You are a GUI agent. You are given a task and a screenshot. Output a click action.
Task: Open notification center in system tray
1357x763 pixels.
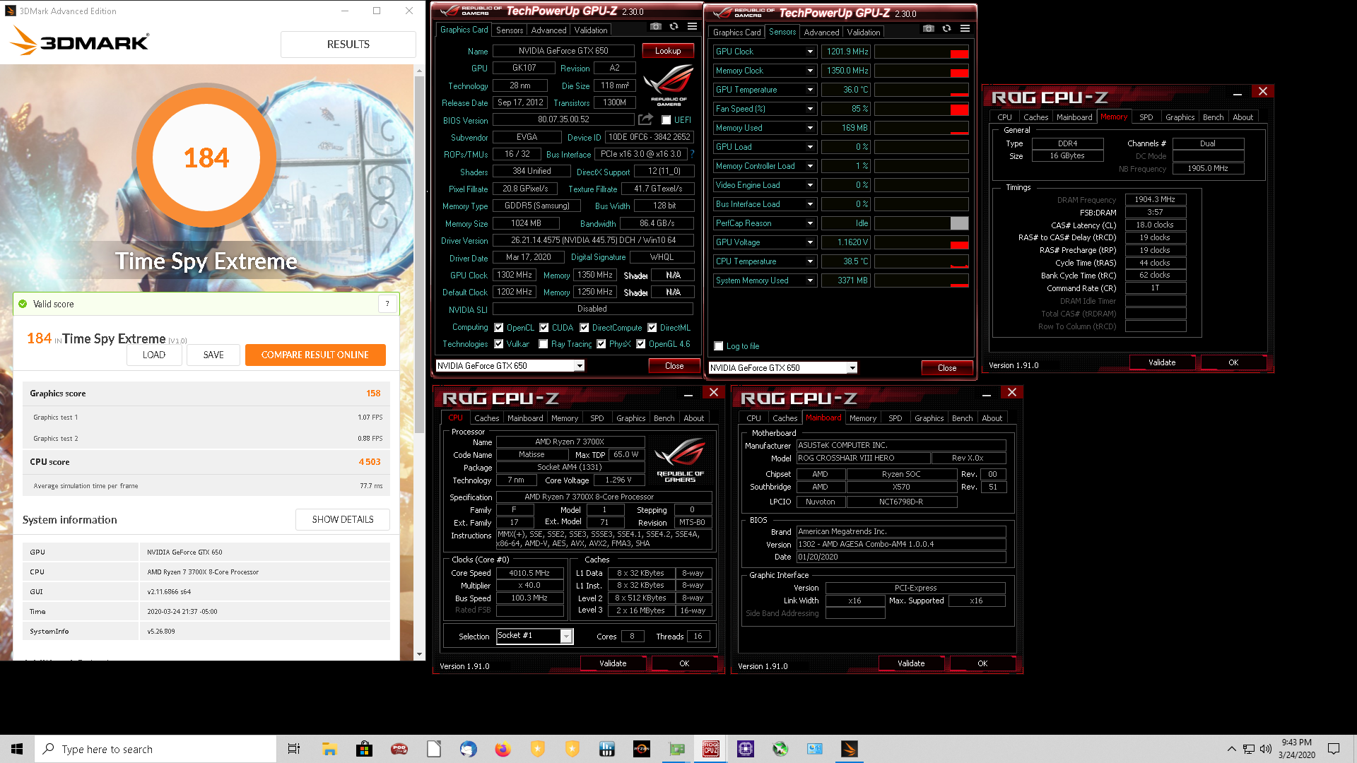[x=1334, y=749]
